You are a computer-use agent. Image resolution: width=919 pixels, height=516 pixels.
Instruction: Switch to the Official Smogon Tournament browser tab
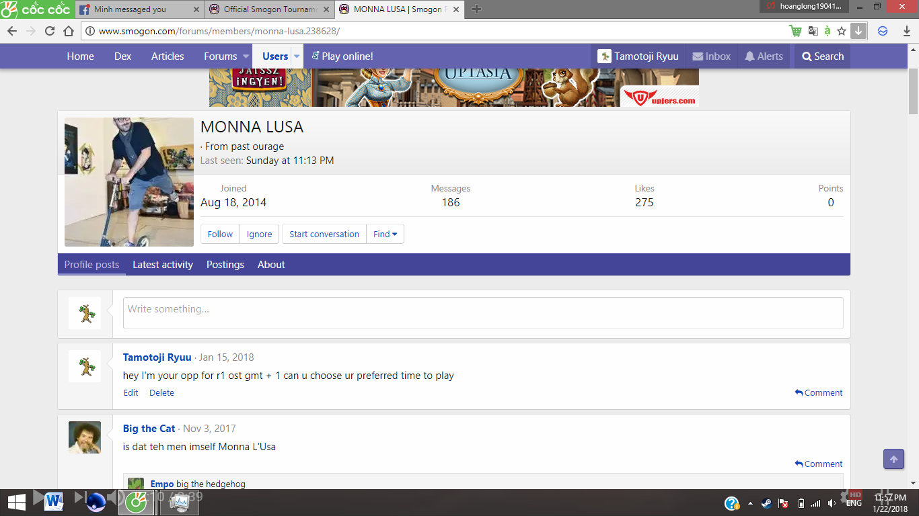(x=269, y=9)
